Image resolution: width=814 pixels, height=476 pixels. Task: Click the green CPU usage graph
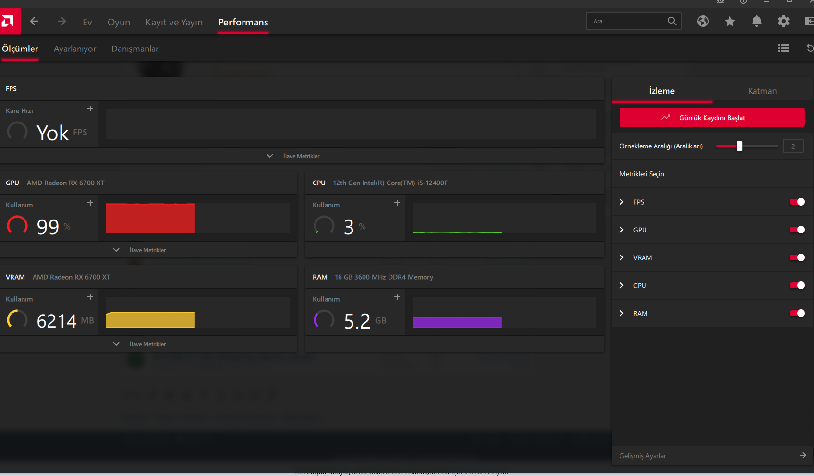[x=504, y=218]
